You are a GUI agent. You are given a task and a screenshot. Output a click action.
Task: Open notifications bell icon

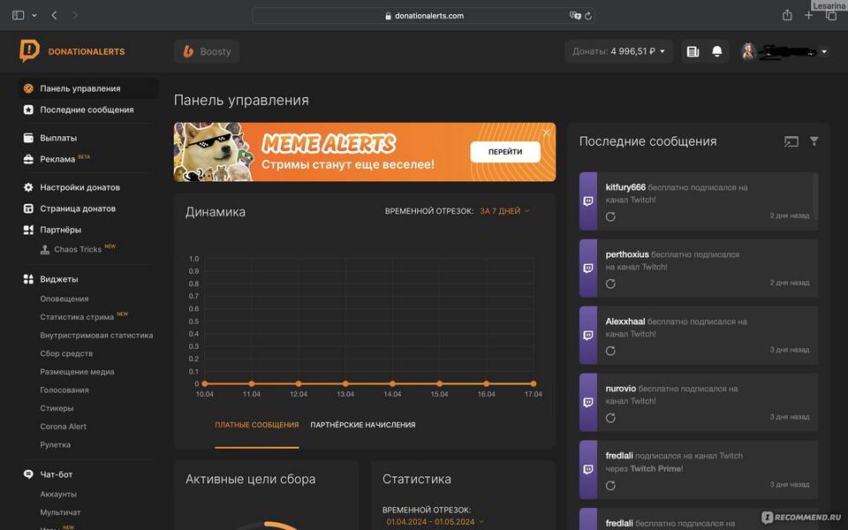(716, 51)
